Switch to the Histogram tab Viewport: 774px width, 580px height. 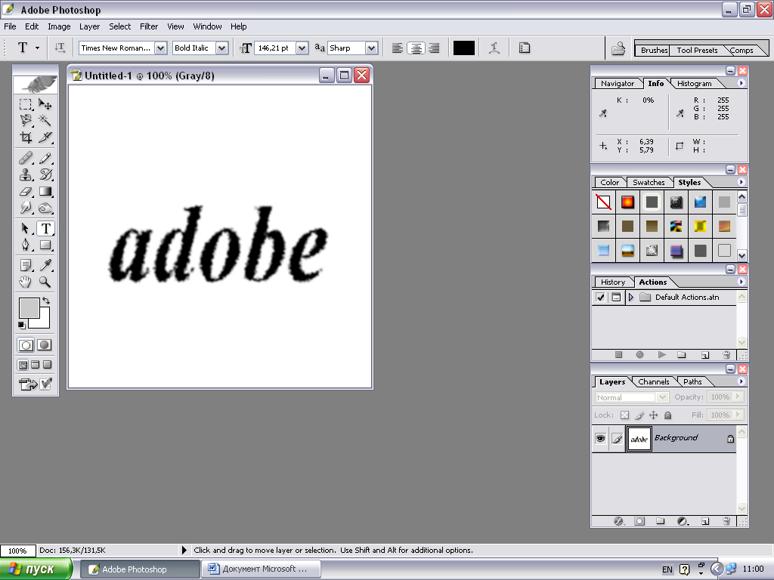pyautogui.click(x=694, y=83)
